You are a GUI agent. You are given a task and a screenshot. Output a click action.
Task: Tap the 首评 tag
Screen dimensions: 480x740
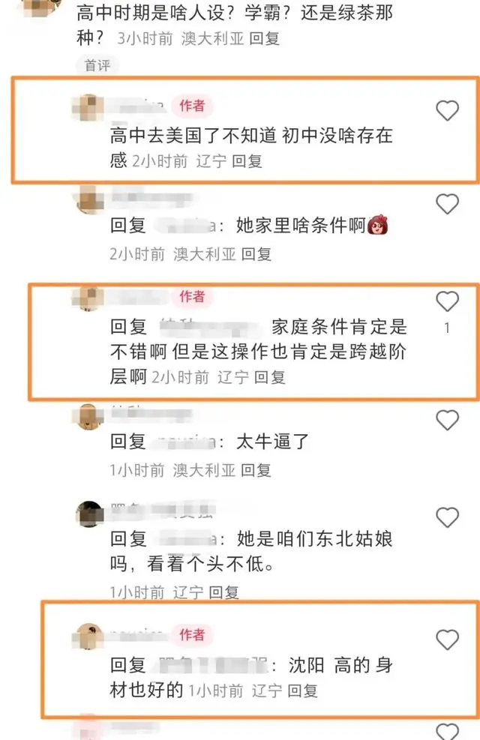pos(97,65)
